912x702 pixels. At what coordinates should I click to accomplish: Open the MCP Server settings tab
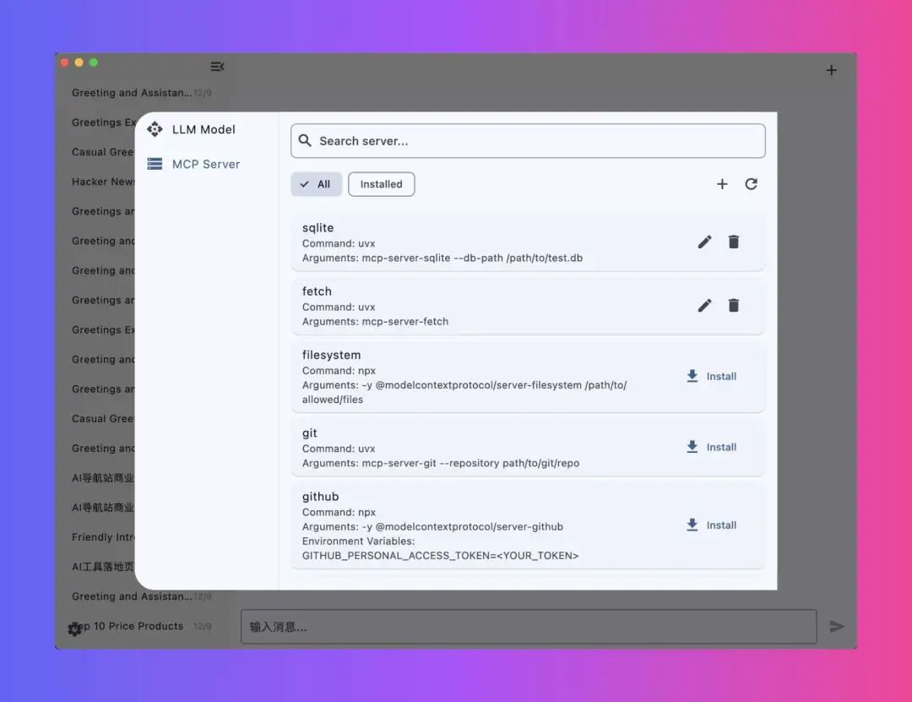coord(194,164)
